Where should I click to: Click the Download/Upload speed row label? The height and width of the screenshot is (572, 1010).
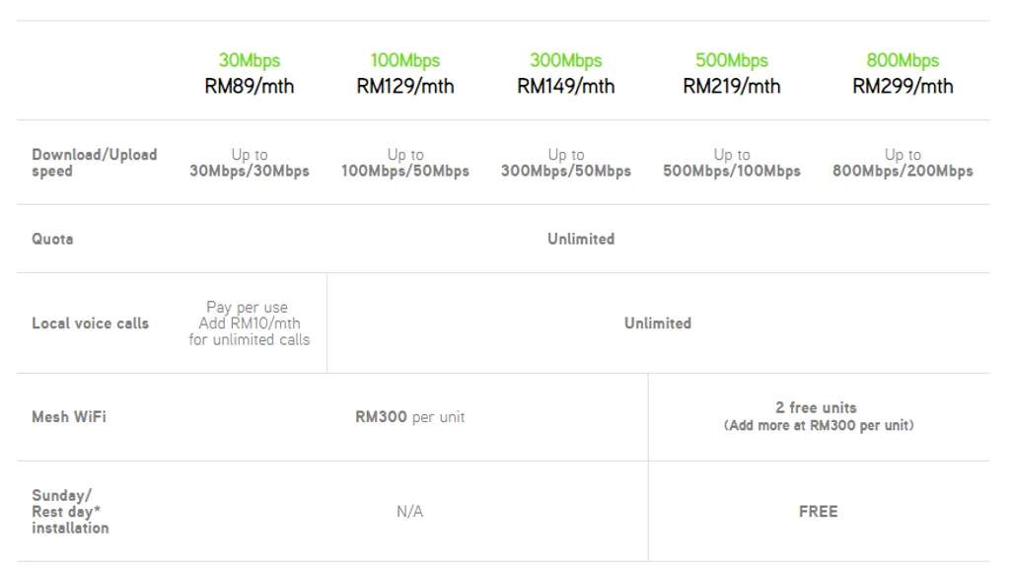(x=94, y=163)
